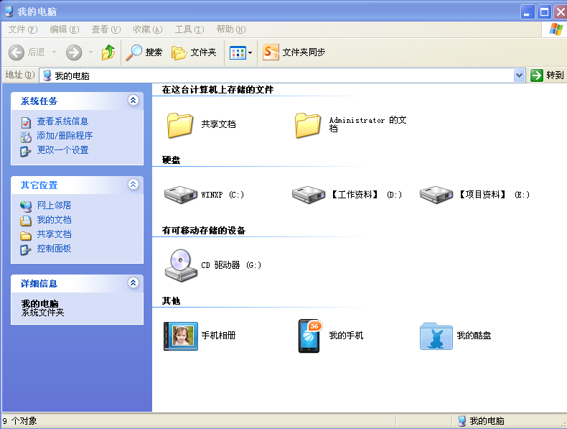The width and height of the screenshot is (567, 429).
Task: Select the WINXP (C:) hard drive
Action: pyautogui.click(x=180, y=195)
